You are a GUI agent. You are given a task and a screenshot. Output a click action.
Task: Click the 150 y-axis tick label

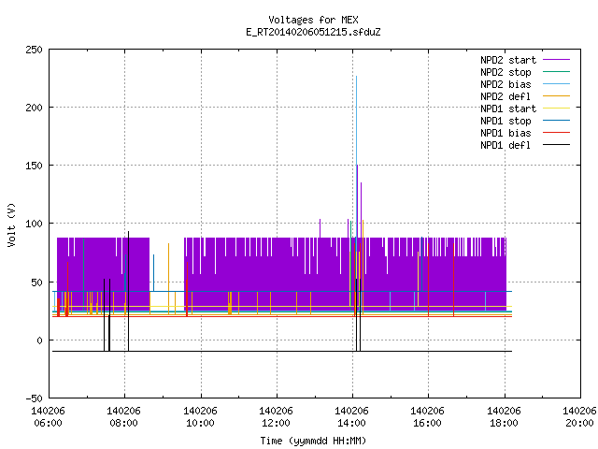point(34,166)
